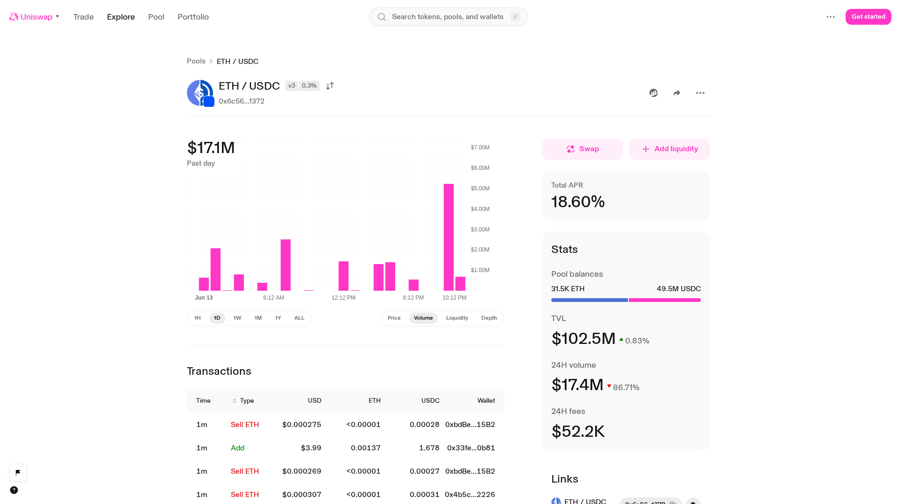
Task: Click the Add liquidity button
Action: [x=669, y=149]
